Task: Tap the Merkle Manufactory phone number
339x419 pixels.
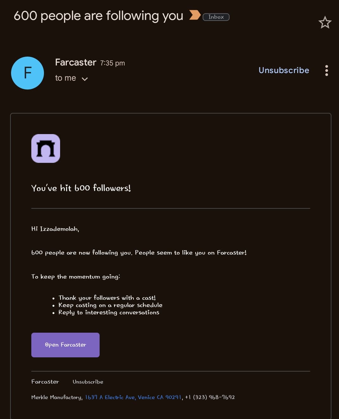Action: tap(210, 397)
